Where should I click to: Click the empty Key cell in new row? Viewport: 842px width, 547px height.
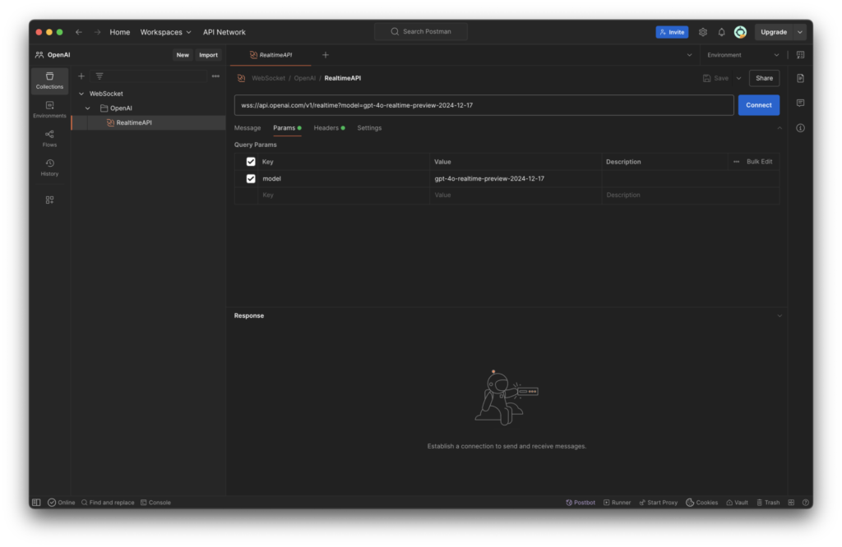pyautogui.click(x=344, y=195)
